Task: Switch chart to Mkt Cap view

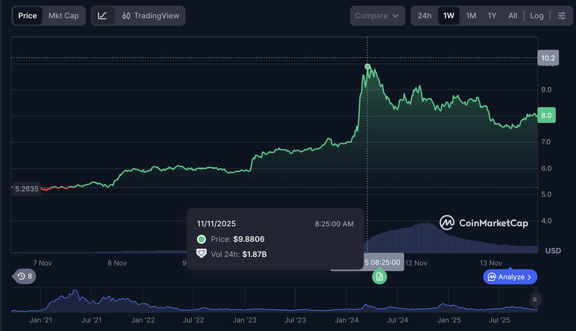Action: (x=63, y=16)
